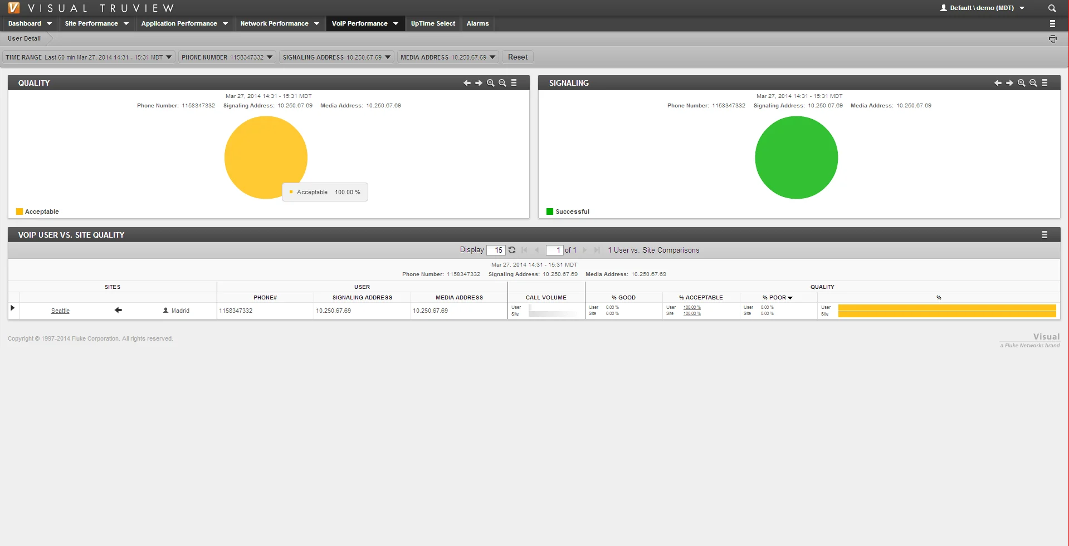Viewport: 1069px width, 546px height.
Task: Open the Signaling panel options menu
Action: point(1045,83)
